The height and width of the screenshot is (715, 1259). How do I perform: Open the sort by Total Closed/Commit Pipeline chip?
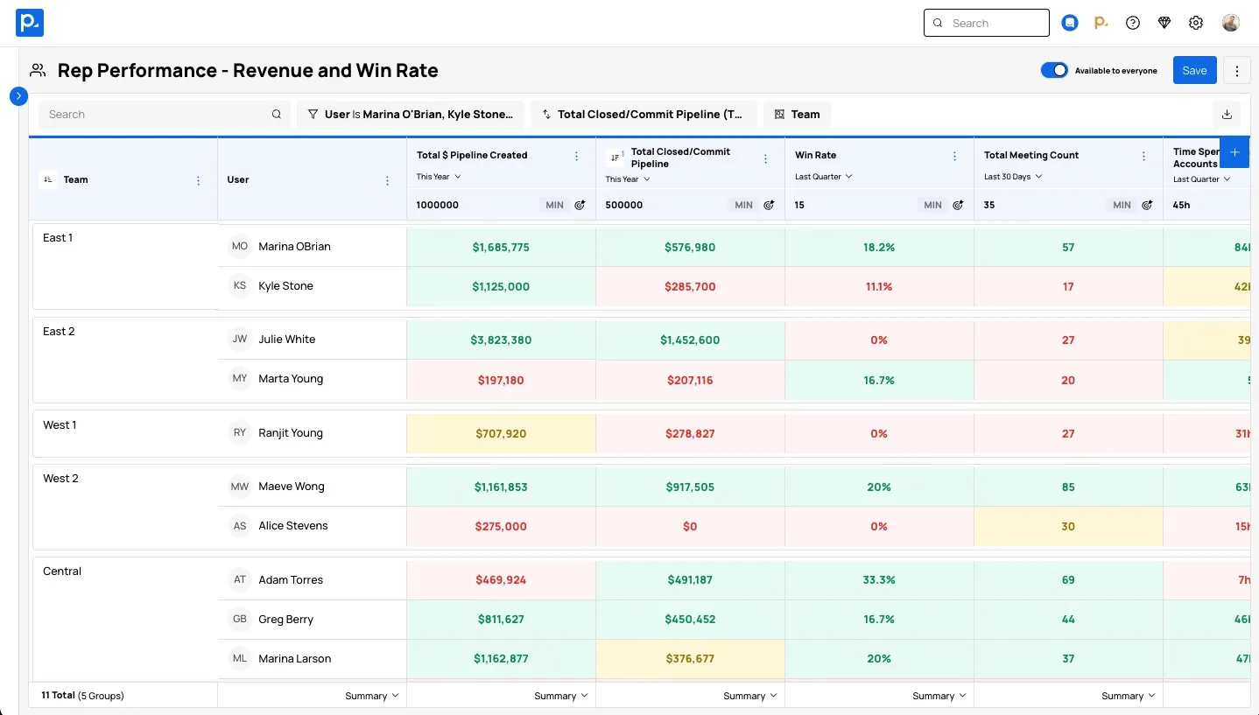[x=643, y=115]
